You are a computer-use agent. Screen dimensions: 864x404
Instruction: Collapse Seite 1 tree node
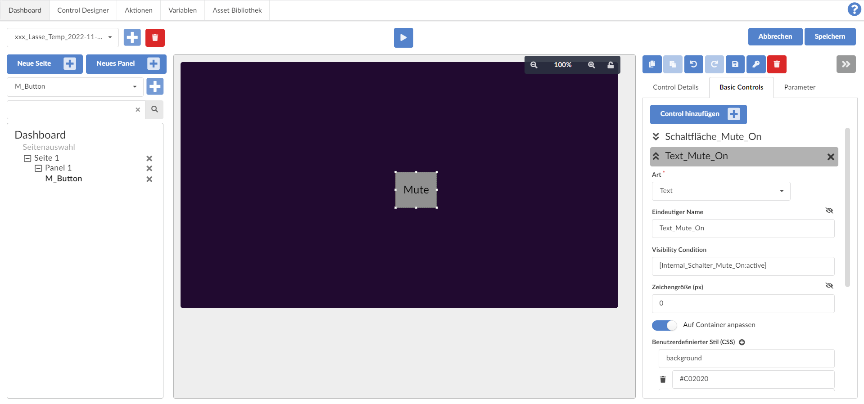point(27,158)
